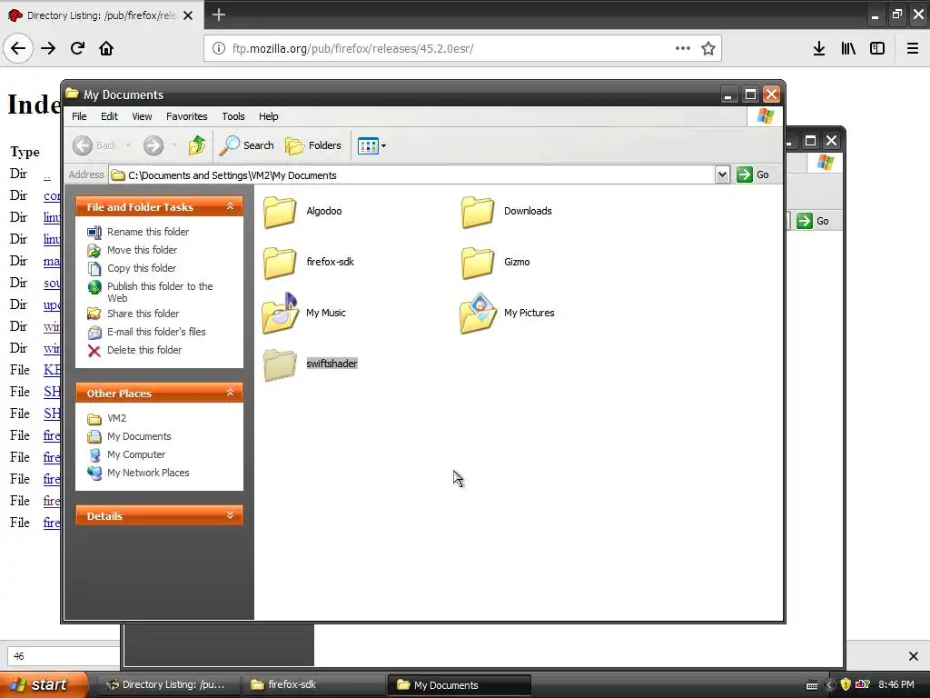Collapse the Other Places panel
Image resolution: width=930 pixels, height=698 pixels.
230,393
